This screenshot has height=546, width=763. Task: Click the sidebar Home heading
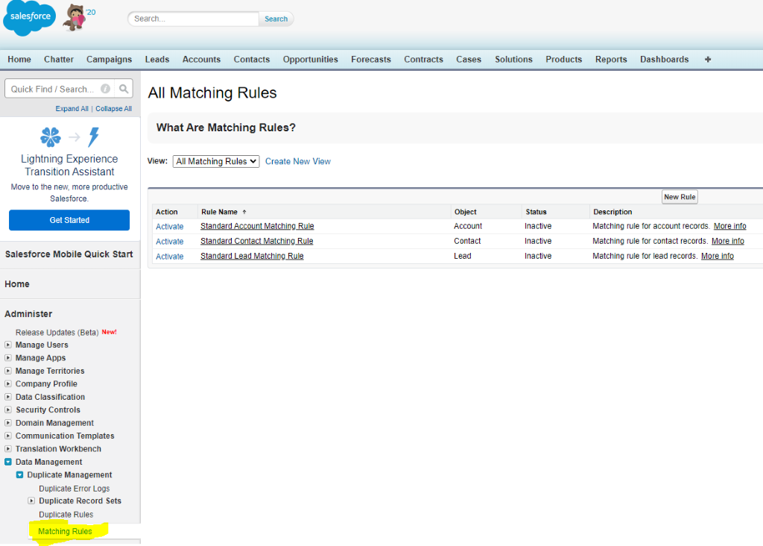17,284
